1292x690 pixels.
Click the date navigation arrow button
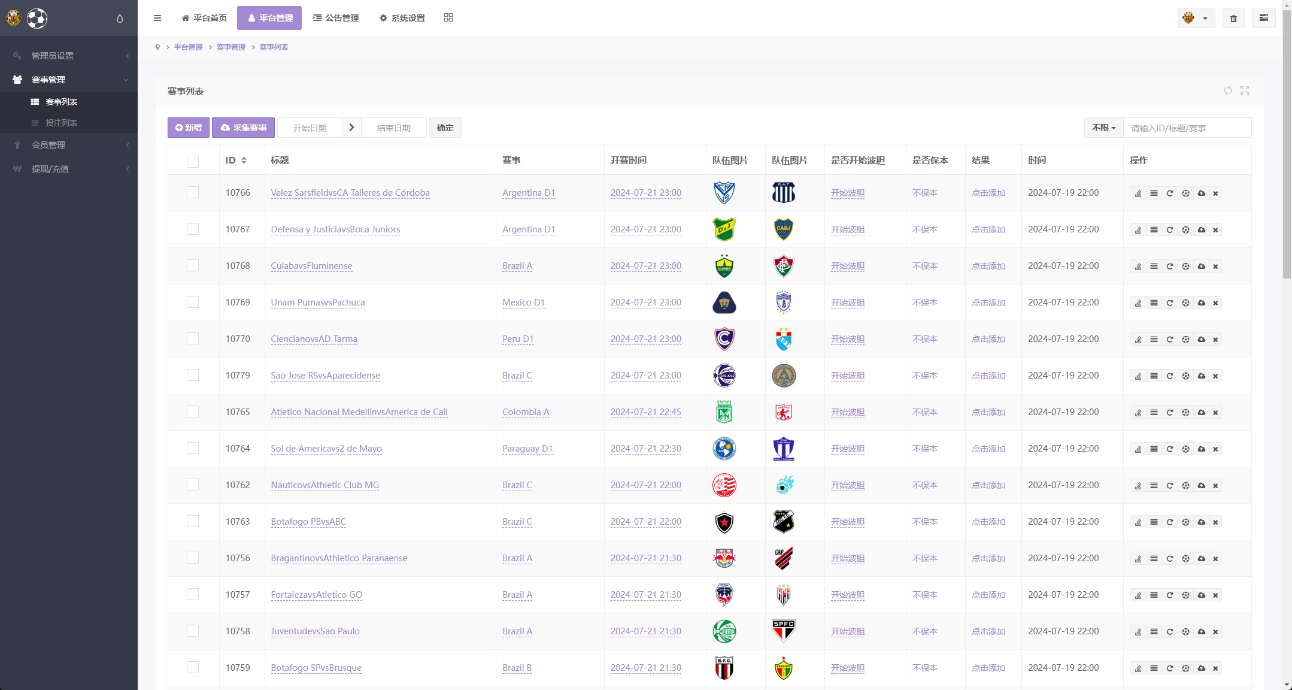click(x=351, y=128)
